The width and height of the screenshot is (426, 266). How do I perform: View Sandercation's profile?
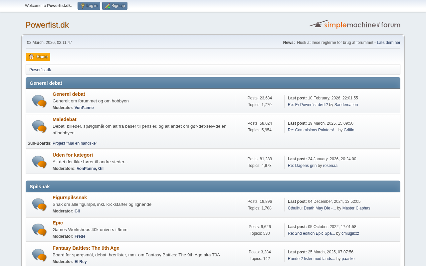tap(346, 105)
